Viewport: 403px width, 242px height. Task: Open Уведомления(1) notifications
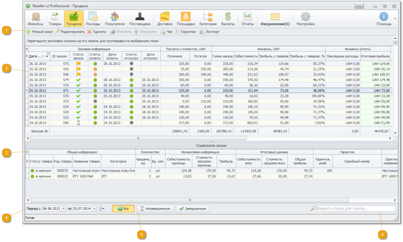pyautogui.click(x=275, y=19)
